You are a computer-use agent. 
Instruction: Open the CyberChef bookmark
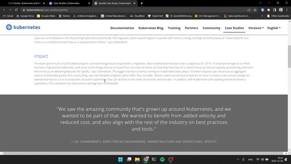click(156, 16)
